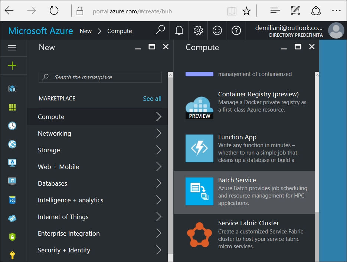Open the cloud gears sidebar icon
This screenshot has height=262, width=347.
click(12, 218)
